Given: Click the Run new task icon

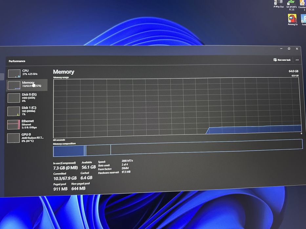Looking at the screenshot, I should 275,60.
